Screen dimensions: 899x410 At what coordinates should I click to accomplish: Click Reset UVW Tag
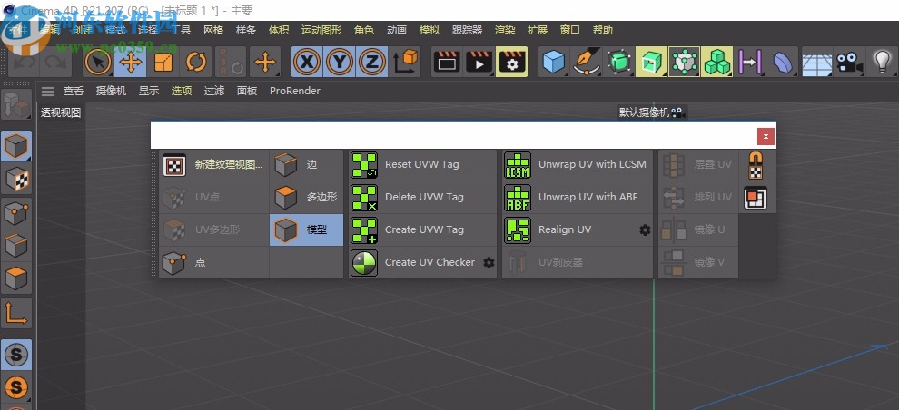(x=422, y=165)
